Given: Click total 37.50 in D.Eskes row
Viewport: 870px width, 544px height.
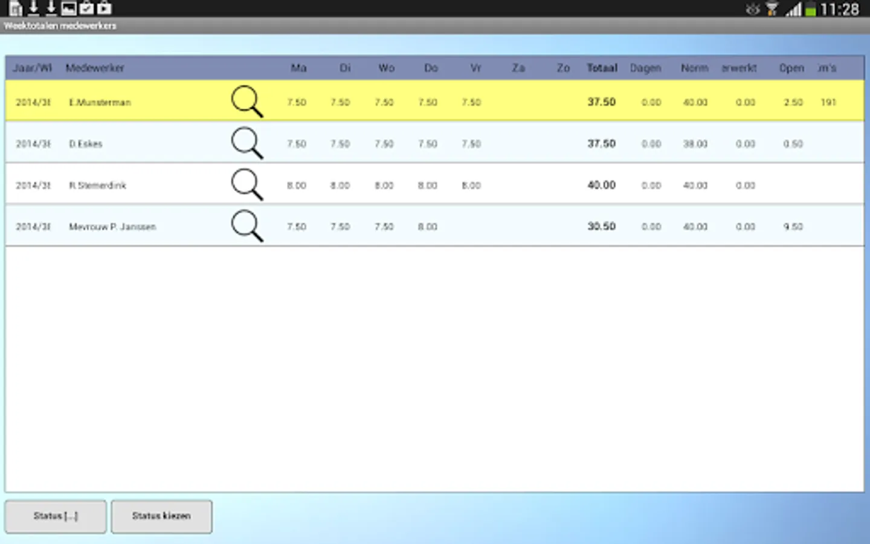Looking at the screenshot, I should click(602, 143).
